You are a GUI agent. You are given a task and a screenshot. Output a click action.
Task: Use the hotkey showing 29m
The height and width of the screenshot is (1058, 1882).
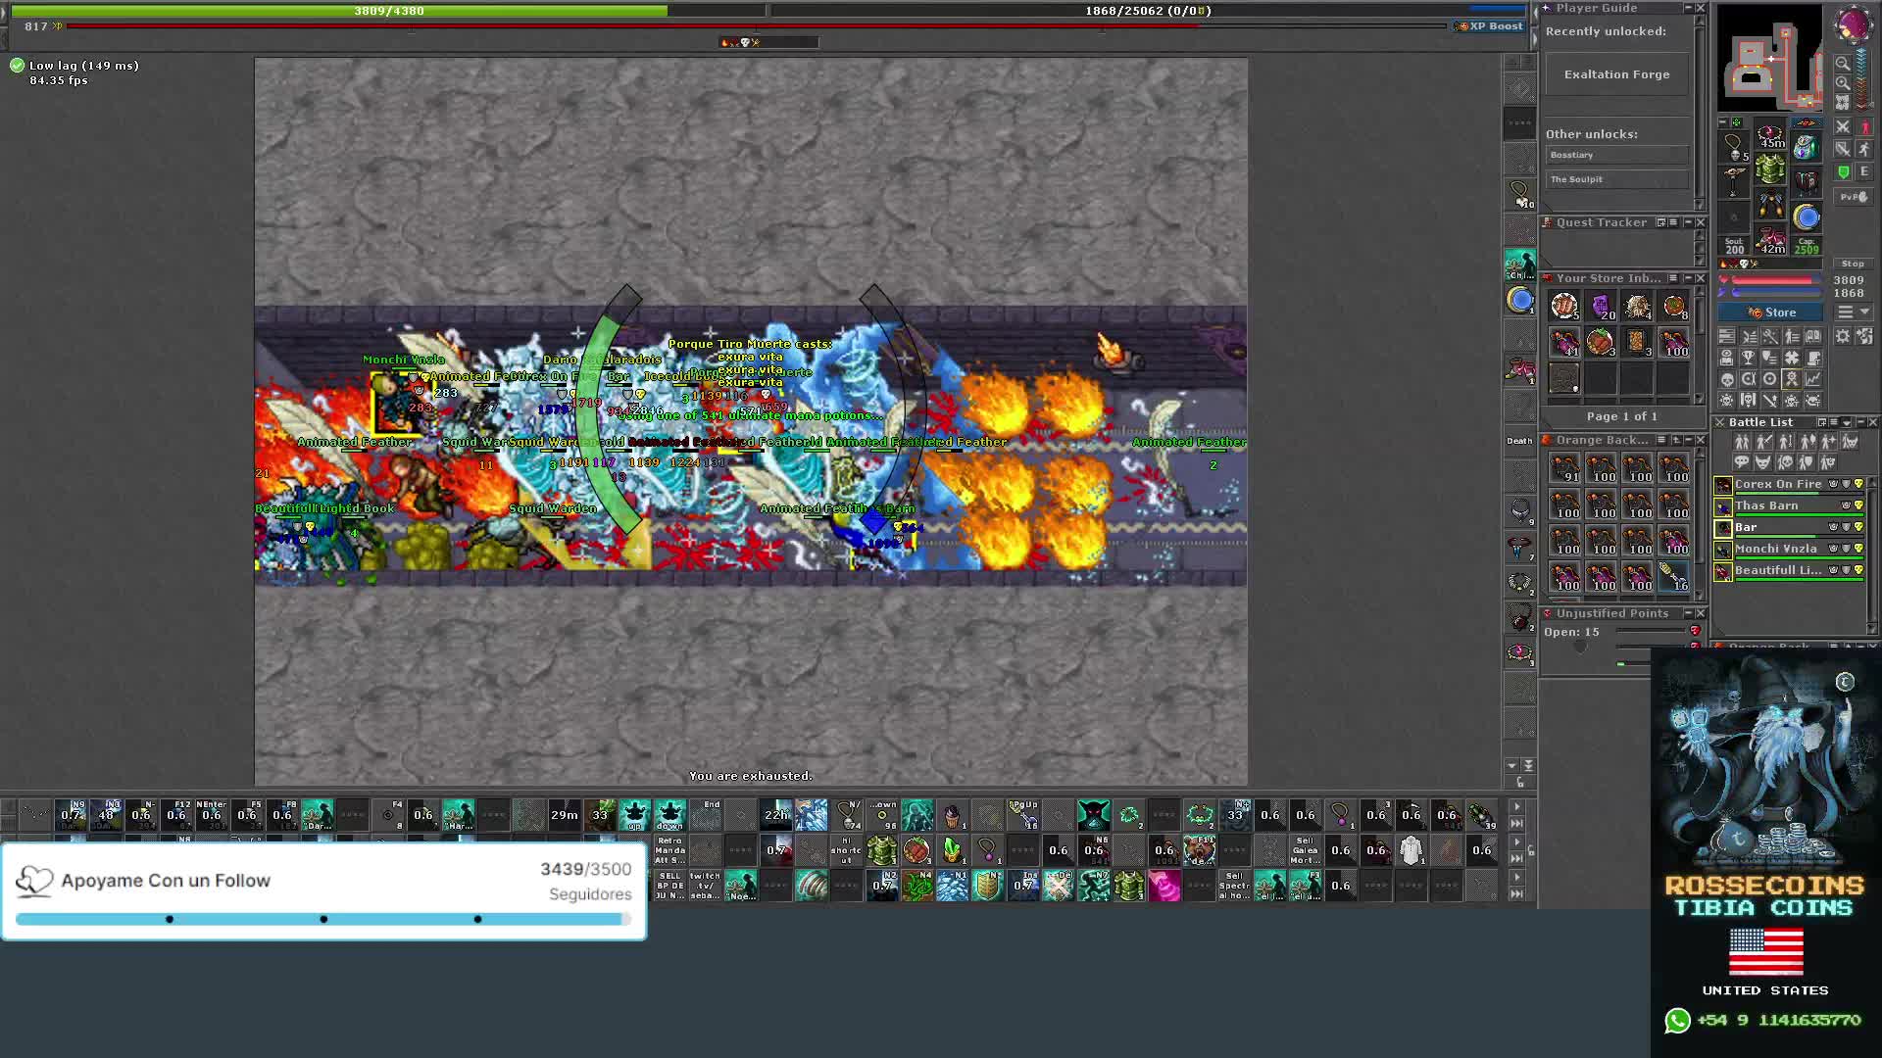tap(565, 814)
